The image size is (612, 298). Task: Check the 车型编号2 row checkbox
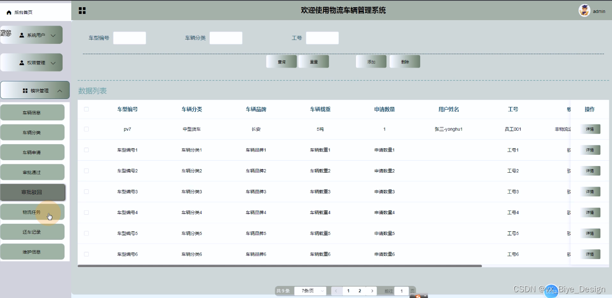coord(87,171)
